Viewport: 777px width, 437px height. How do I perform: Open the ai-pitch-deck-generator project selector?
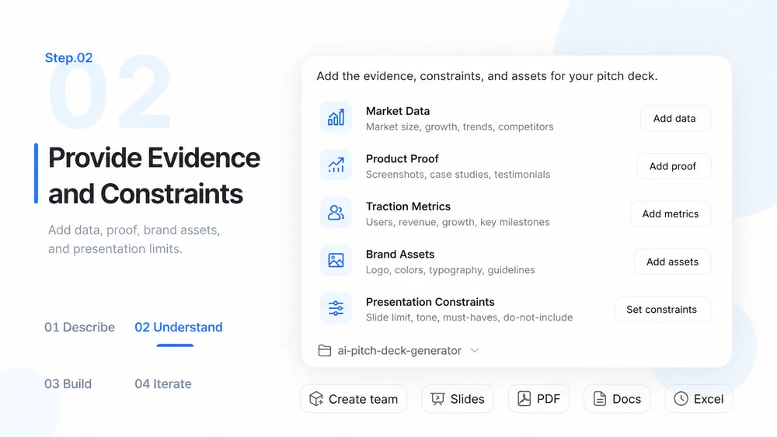(x=399, y=350)
